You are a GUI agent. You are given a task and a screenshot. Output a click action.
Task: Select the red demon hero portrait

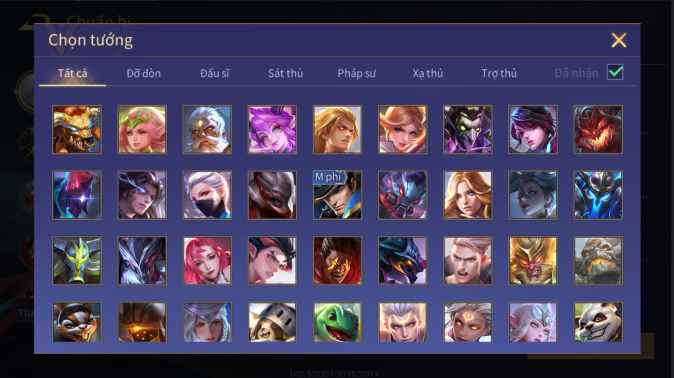pos(598,129)
